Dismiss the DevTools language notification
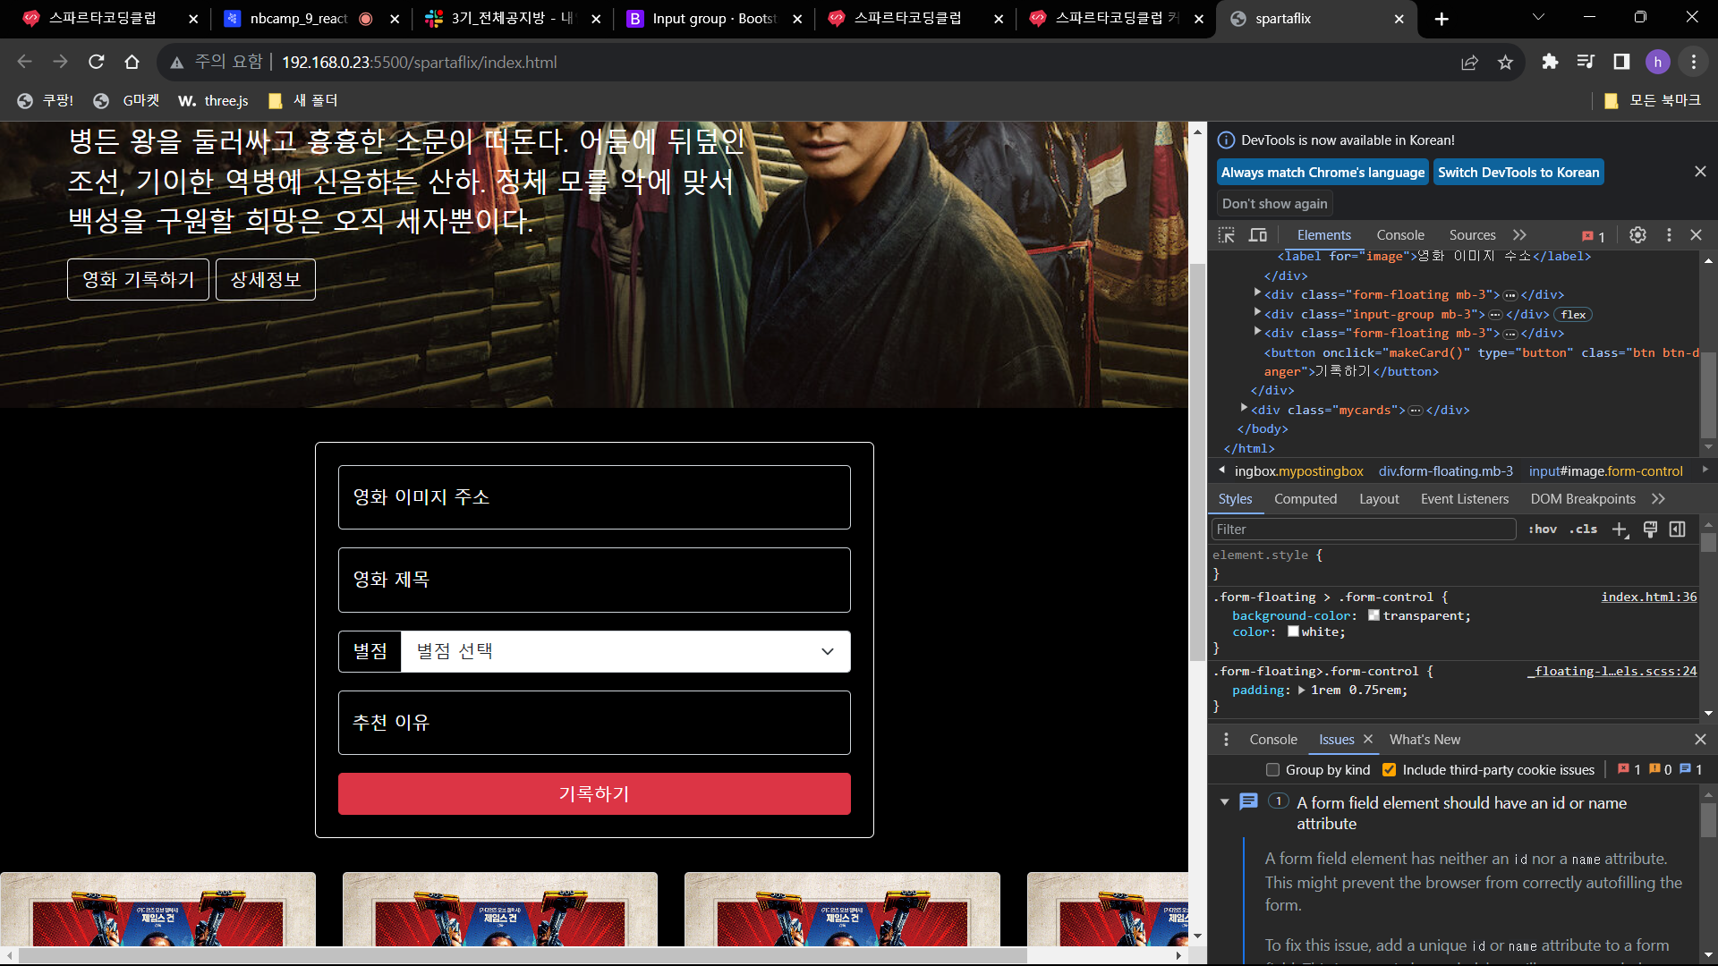The image size is (1718, 966). 1700,171
